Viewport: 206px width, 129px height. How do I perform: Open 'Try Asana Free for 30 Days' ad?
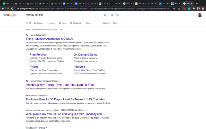pos(65,99)
